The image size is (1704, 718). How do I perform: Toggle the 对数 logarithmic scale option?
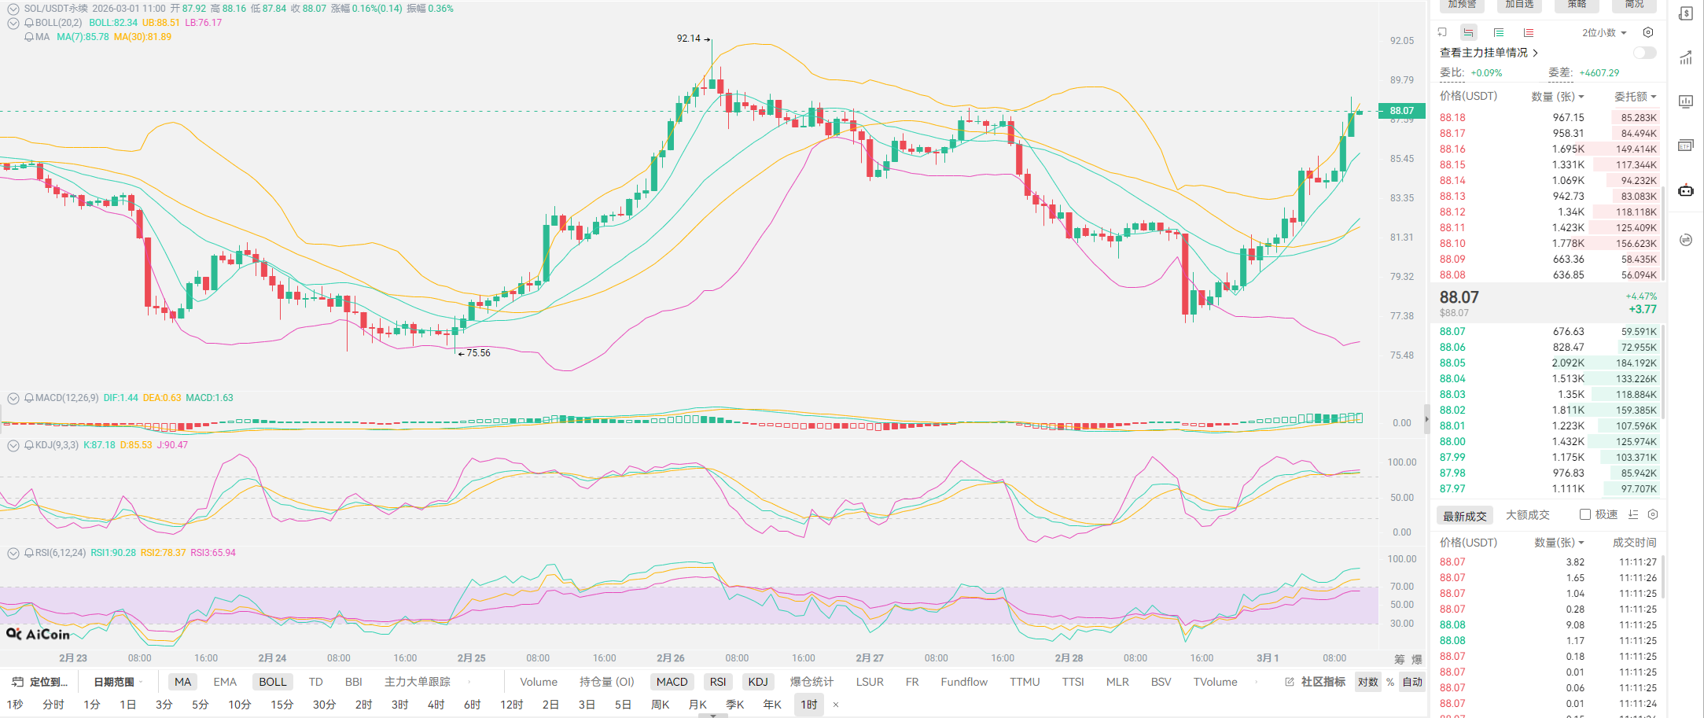1367,682
